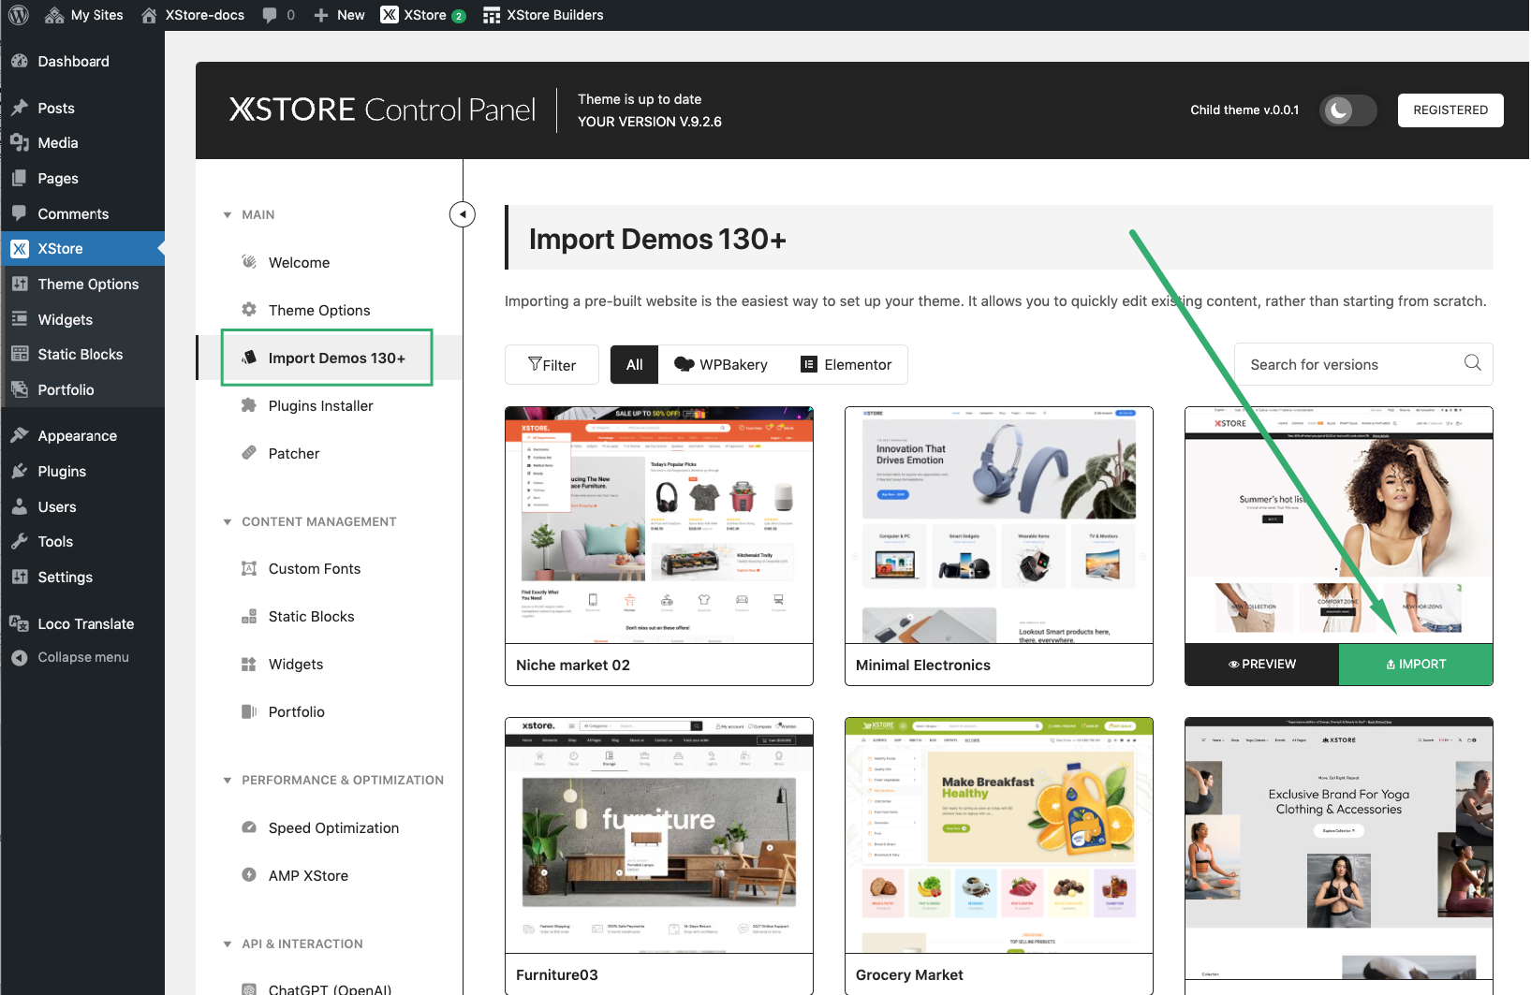Filter demos by Elementor
The width and height of the screenshot is (1531, 995).
846,365
